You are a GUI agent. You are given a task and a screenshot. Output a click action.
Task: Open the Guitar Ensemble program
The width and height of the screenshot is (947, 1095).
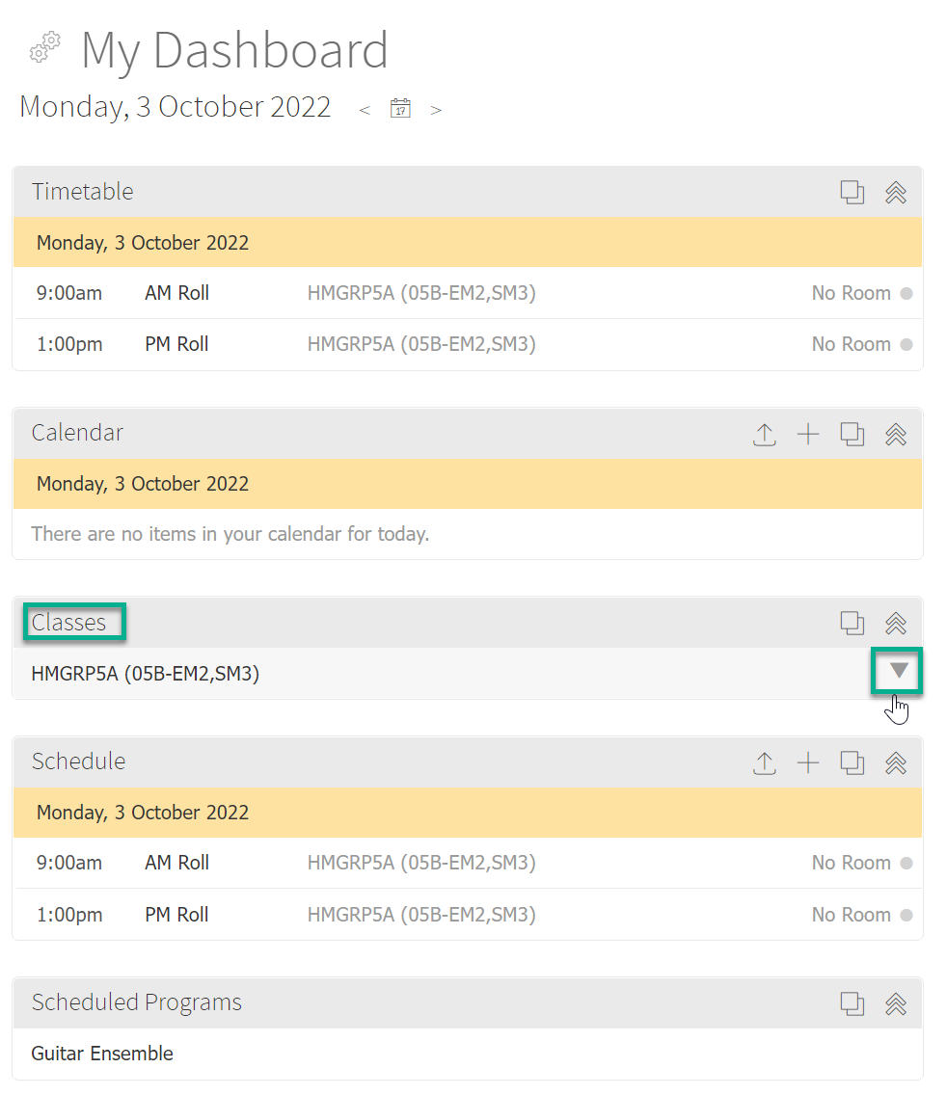click(102, 1053)
